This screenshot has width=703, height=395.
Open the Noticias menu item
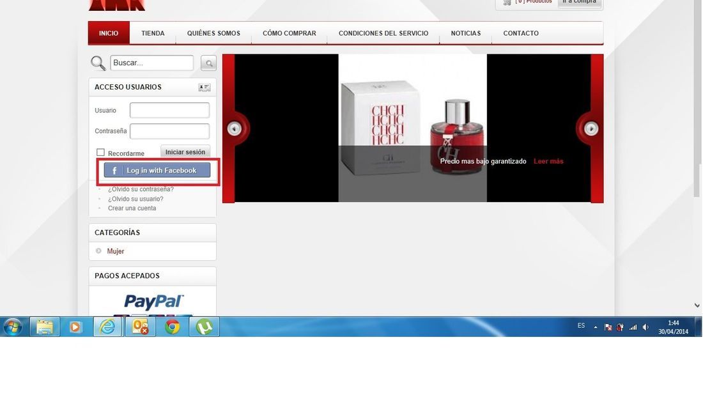click(466, 33)
